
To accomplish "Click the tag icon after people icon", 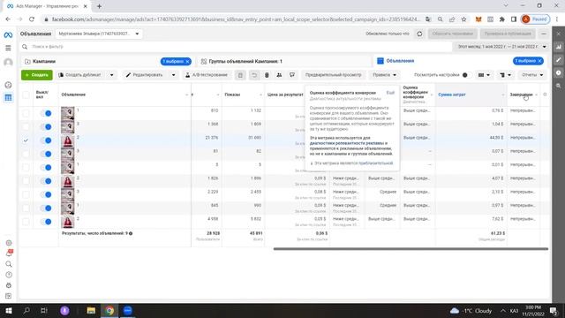I will click(292, 75).
